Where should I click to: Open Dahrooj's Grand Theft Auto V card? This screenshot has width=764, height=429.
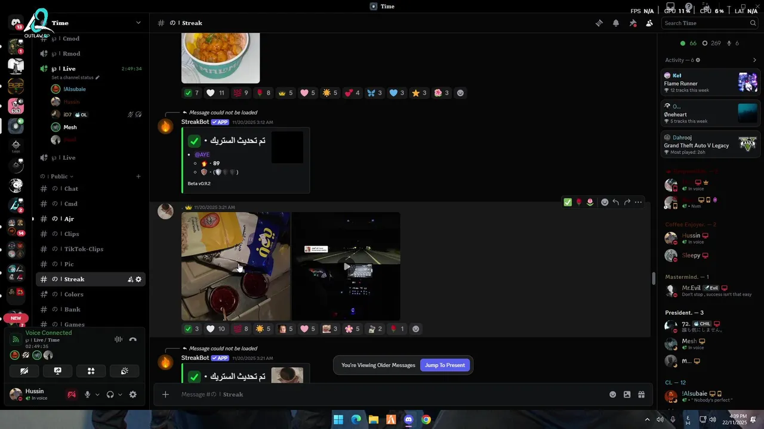710,144
